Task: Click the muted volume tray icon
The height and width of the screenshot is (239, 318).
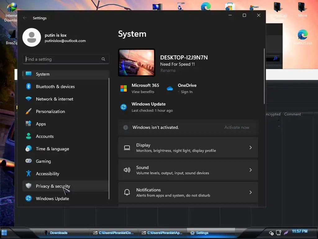Action: 271,233
